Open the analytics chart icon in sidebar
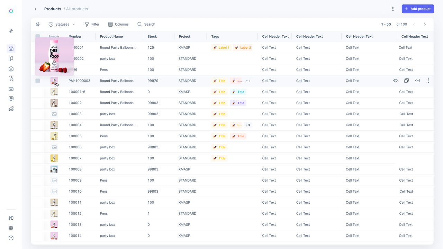The width and height of the screenshot is (443, 249). tap(11, 109)
